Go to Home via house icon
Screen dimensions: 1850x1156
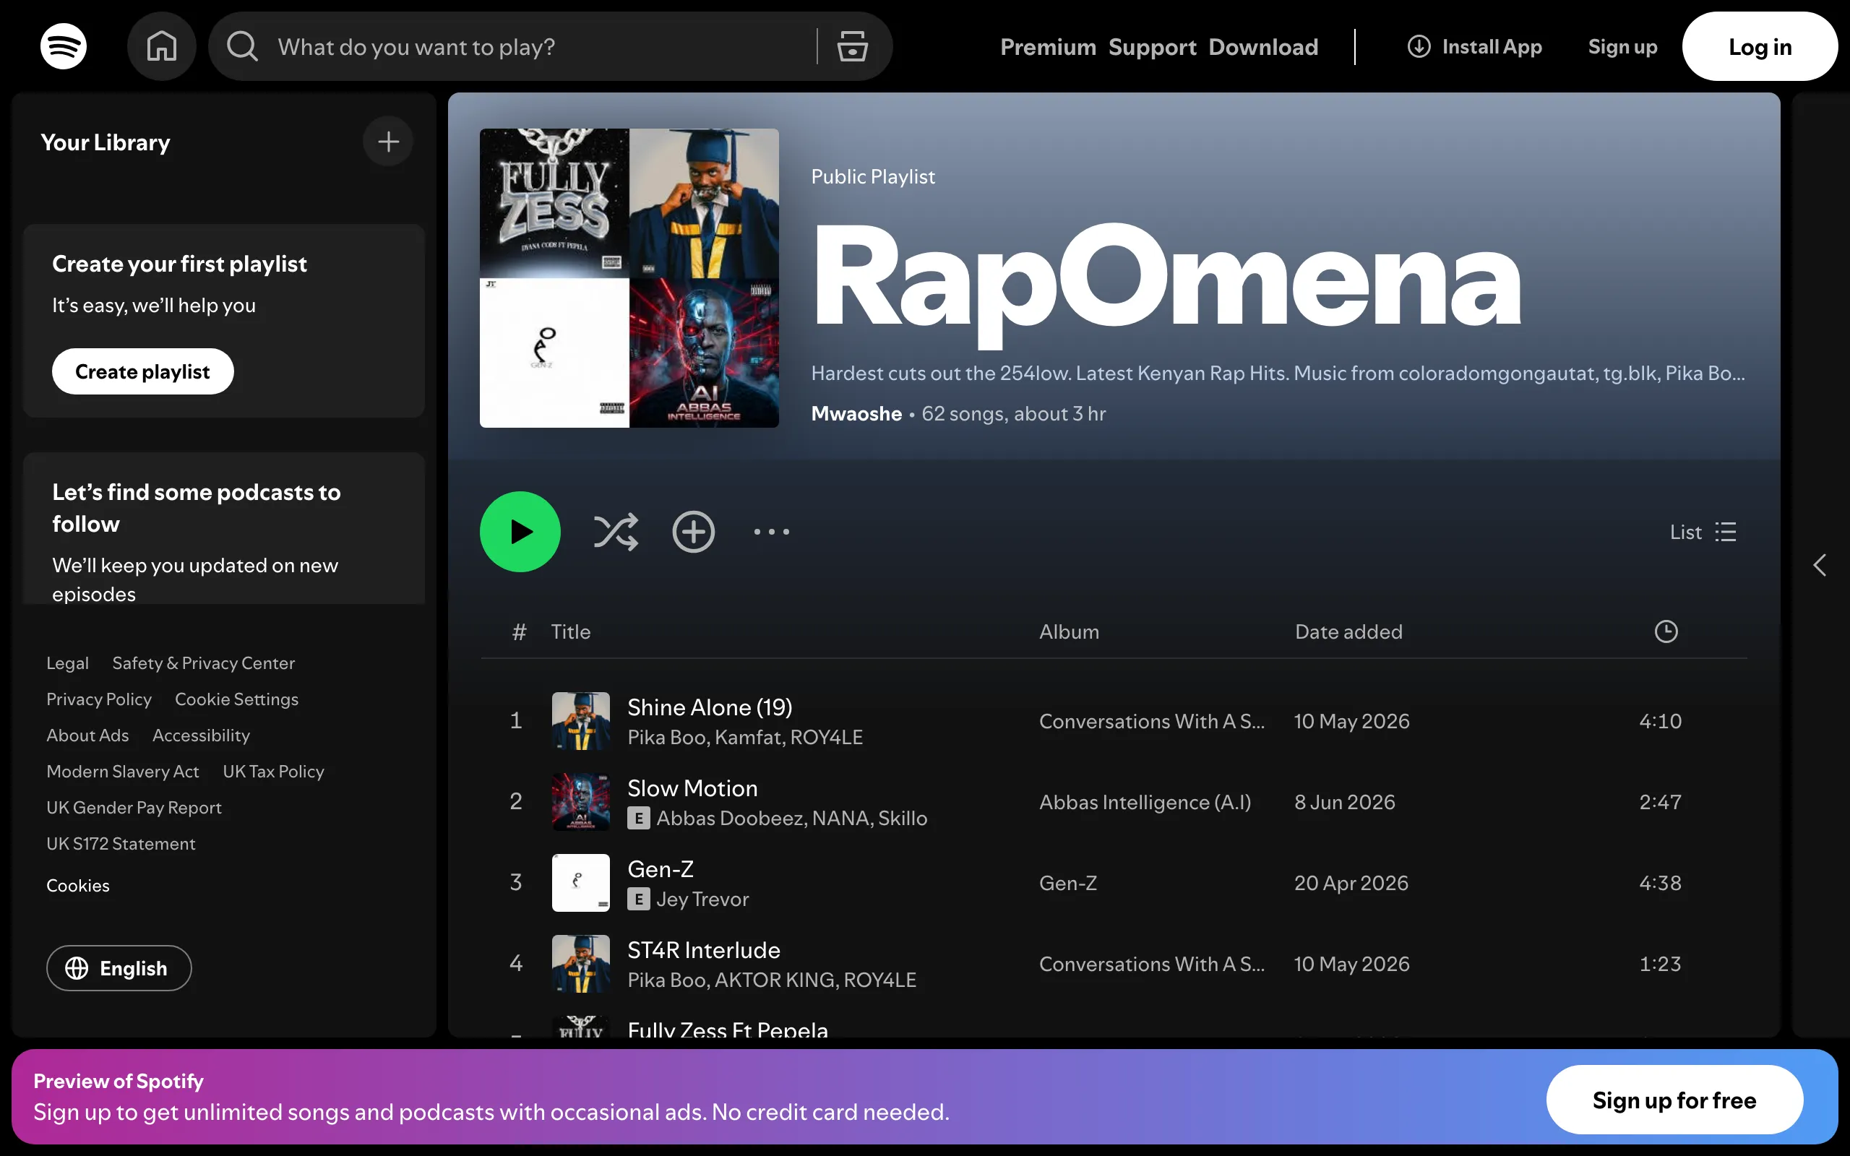(x=161, y=46)
